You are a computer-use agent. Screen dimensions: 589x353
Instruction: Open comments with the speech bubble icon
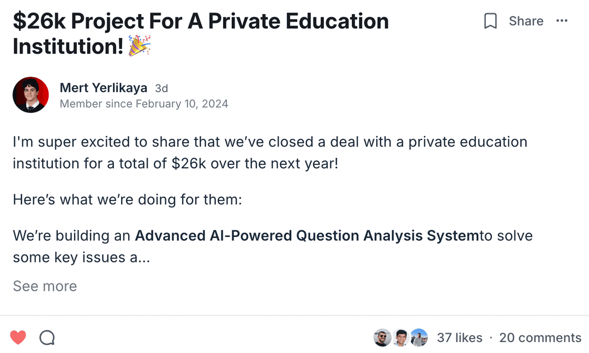[x=47, y=338]
